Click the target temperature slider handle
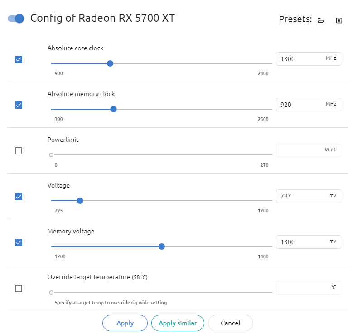Image resolution: width=357 pixels, height=333 pixels. click(x=51, y=293)
